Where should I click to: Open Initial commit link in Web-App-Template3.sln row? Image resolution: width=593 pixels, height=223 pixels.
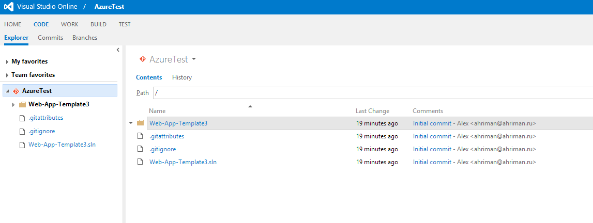(432, 162)
